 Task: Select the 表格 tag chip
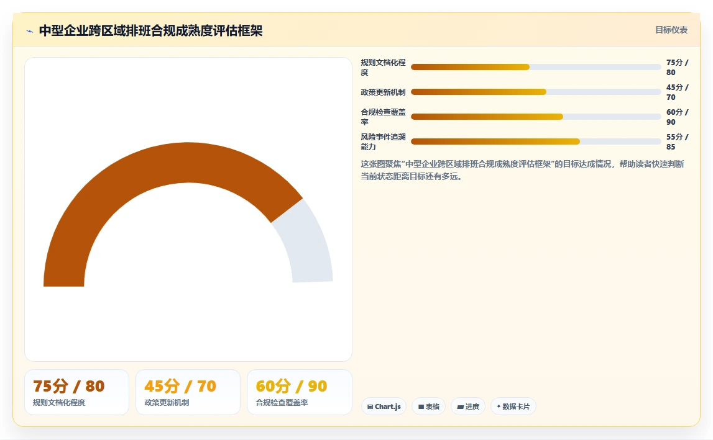(428, 406)
